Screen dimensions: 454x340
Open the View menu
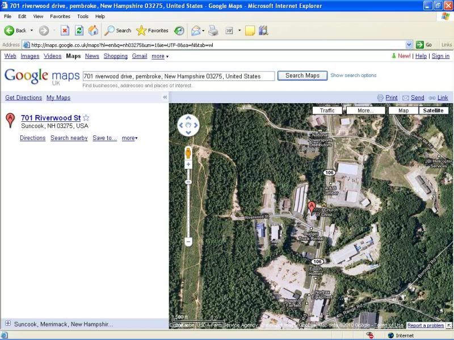pos(38,16)
